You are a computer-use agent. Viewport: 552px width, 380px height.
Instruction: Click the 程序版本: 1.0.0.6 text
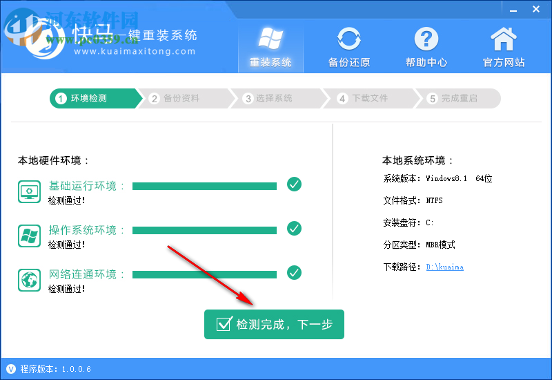coord(56,369)
